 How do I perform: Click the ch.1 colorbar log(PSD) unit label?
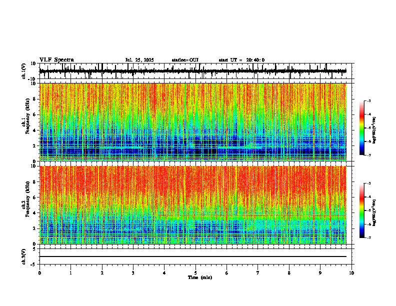[x=374, y=130]
